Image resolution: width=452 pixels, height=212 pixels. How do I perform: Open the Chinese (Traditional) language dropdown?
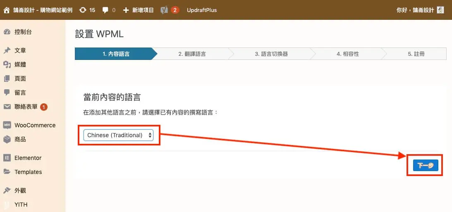[x=118, y=135]
